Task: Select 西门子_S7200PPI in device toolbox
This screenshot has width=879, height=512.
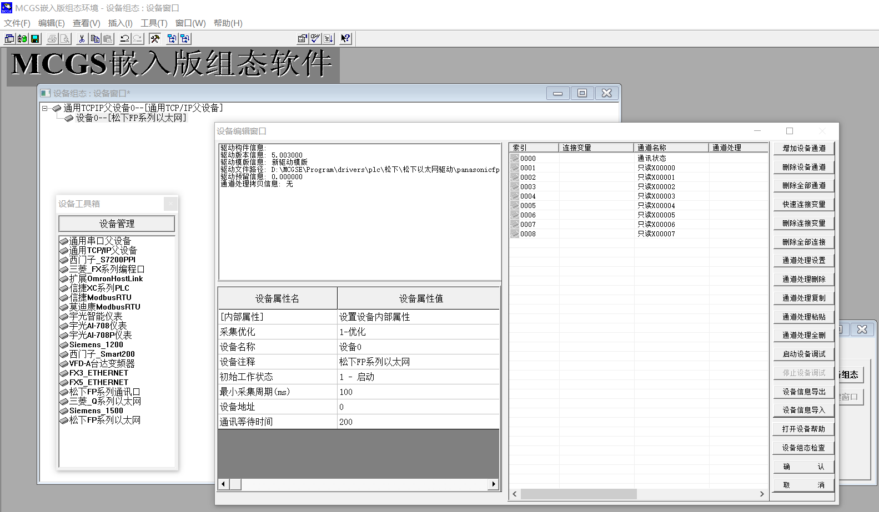Action: pos(102,260)
